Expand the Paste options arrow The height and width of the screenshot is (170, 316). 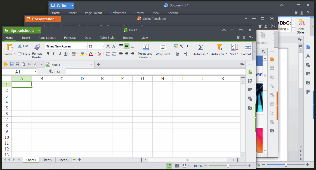[14, 54]
